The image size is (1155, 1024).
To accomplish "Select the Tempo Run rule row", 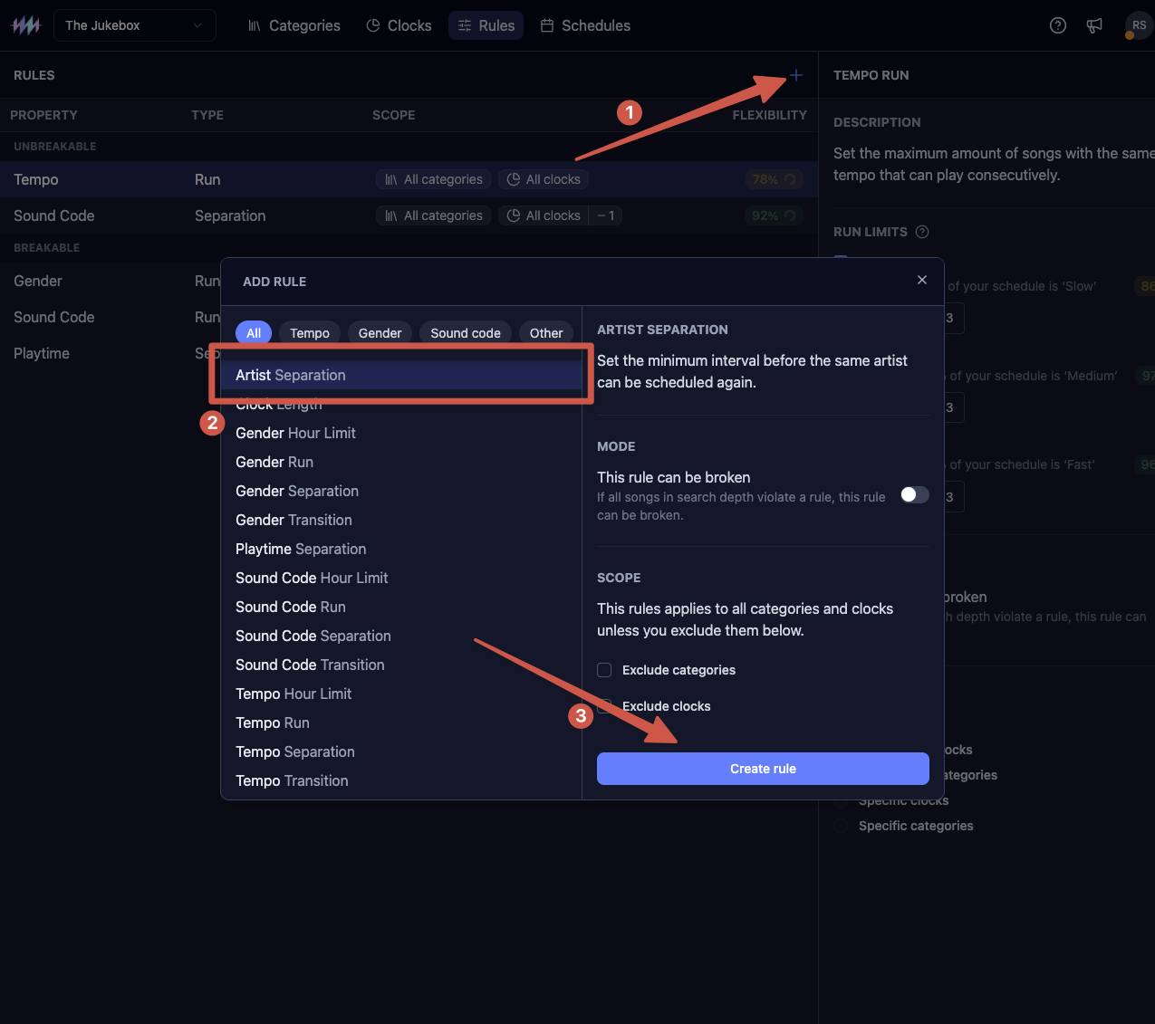I will pos(409,179).
